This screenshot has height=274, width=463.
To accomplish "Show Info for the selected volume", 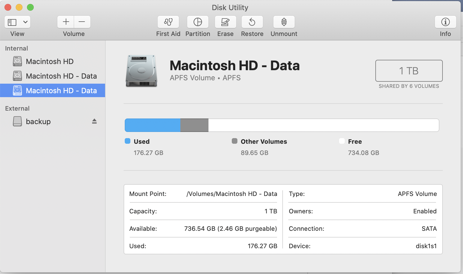I will pyautogui.click(x=445, y=22).
